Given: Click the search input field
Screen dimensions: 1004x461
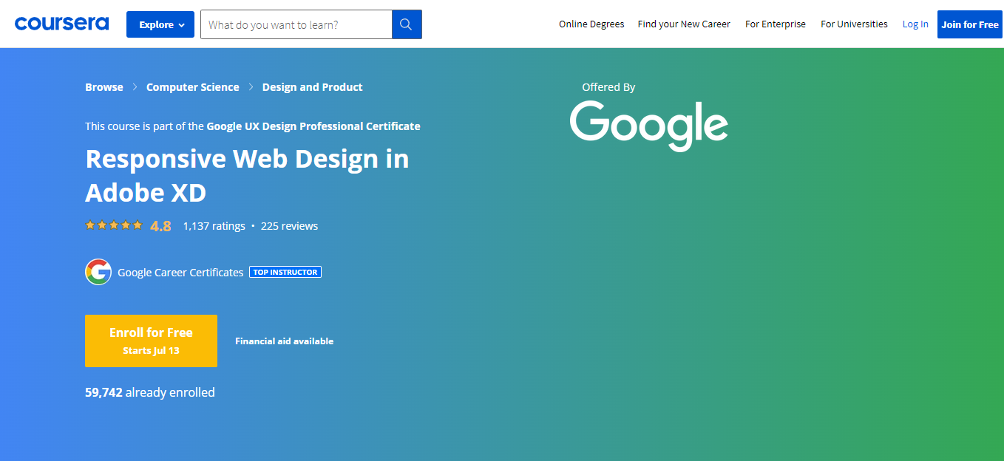Looking at the screenshot, I should coord(296,24).
